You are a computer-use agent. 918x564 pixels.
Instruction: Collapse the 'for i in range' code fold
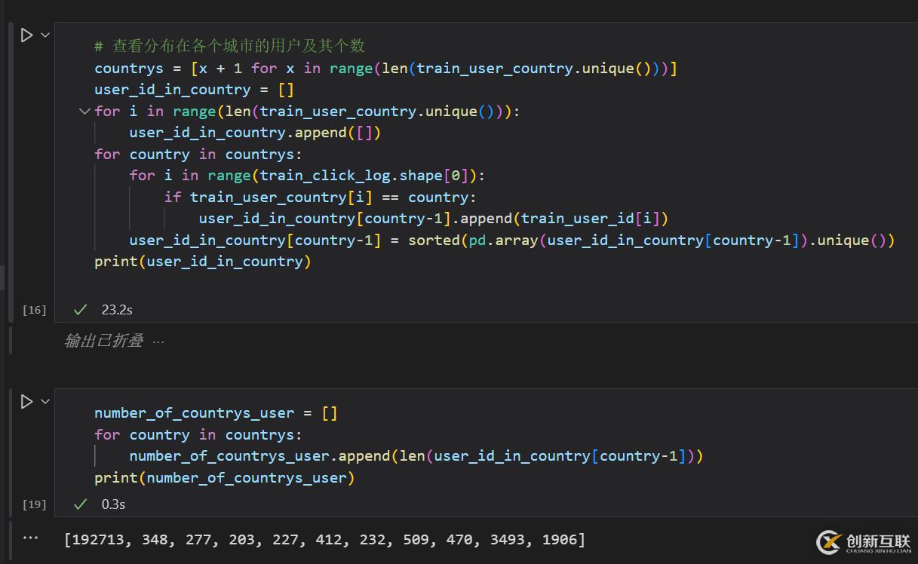[x=84, y=112]
